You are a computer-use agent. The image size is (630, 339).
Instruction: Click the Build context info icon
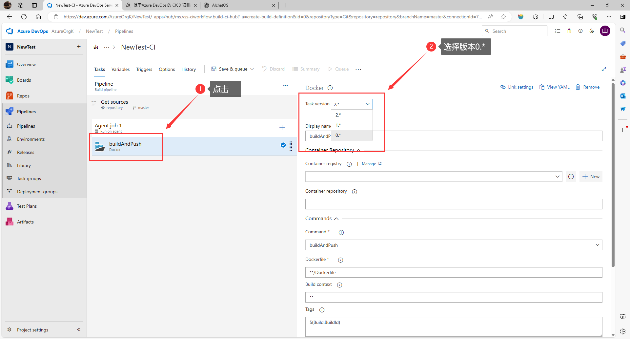[339, 285]
